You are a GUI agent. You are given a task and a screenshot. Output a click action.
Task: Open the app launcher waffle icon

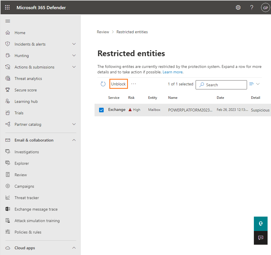tap(7, 7)
